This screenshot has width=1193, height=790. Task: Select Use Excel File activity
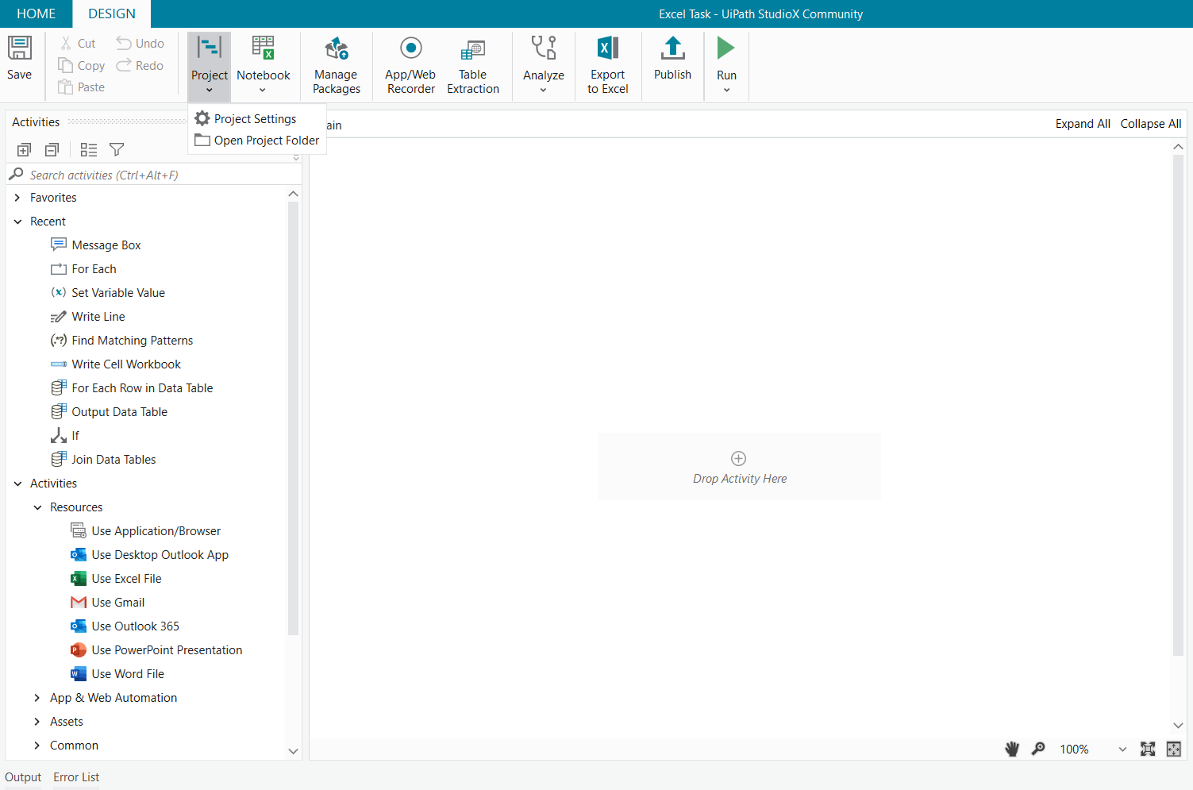126,579
